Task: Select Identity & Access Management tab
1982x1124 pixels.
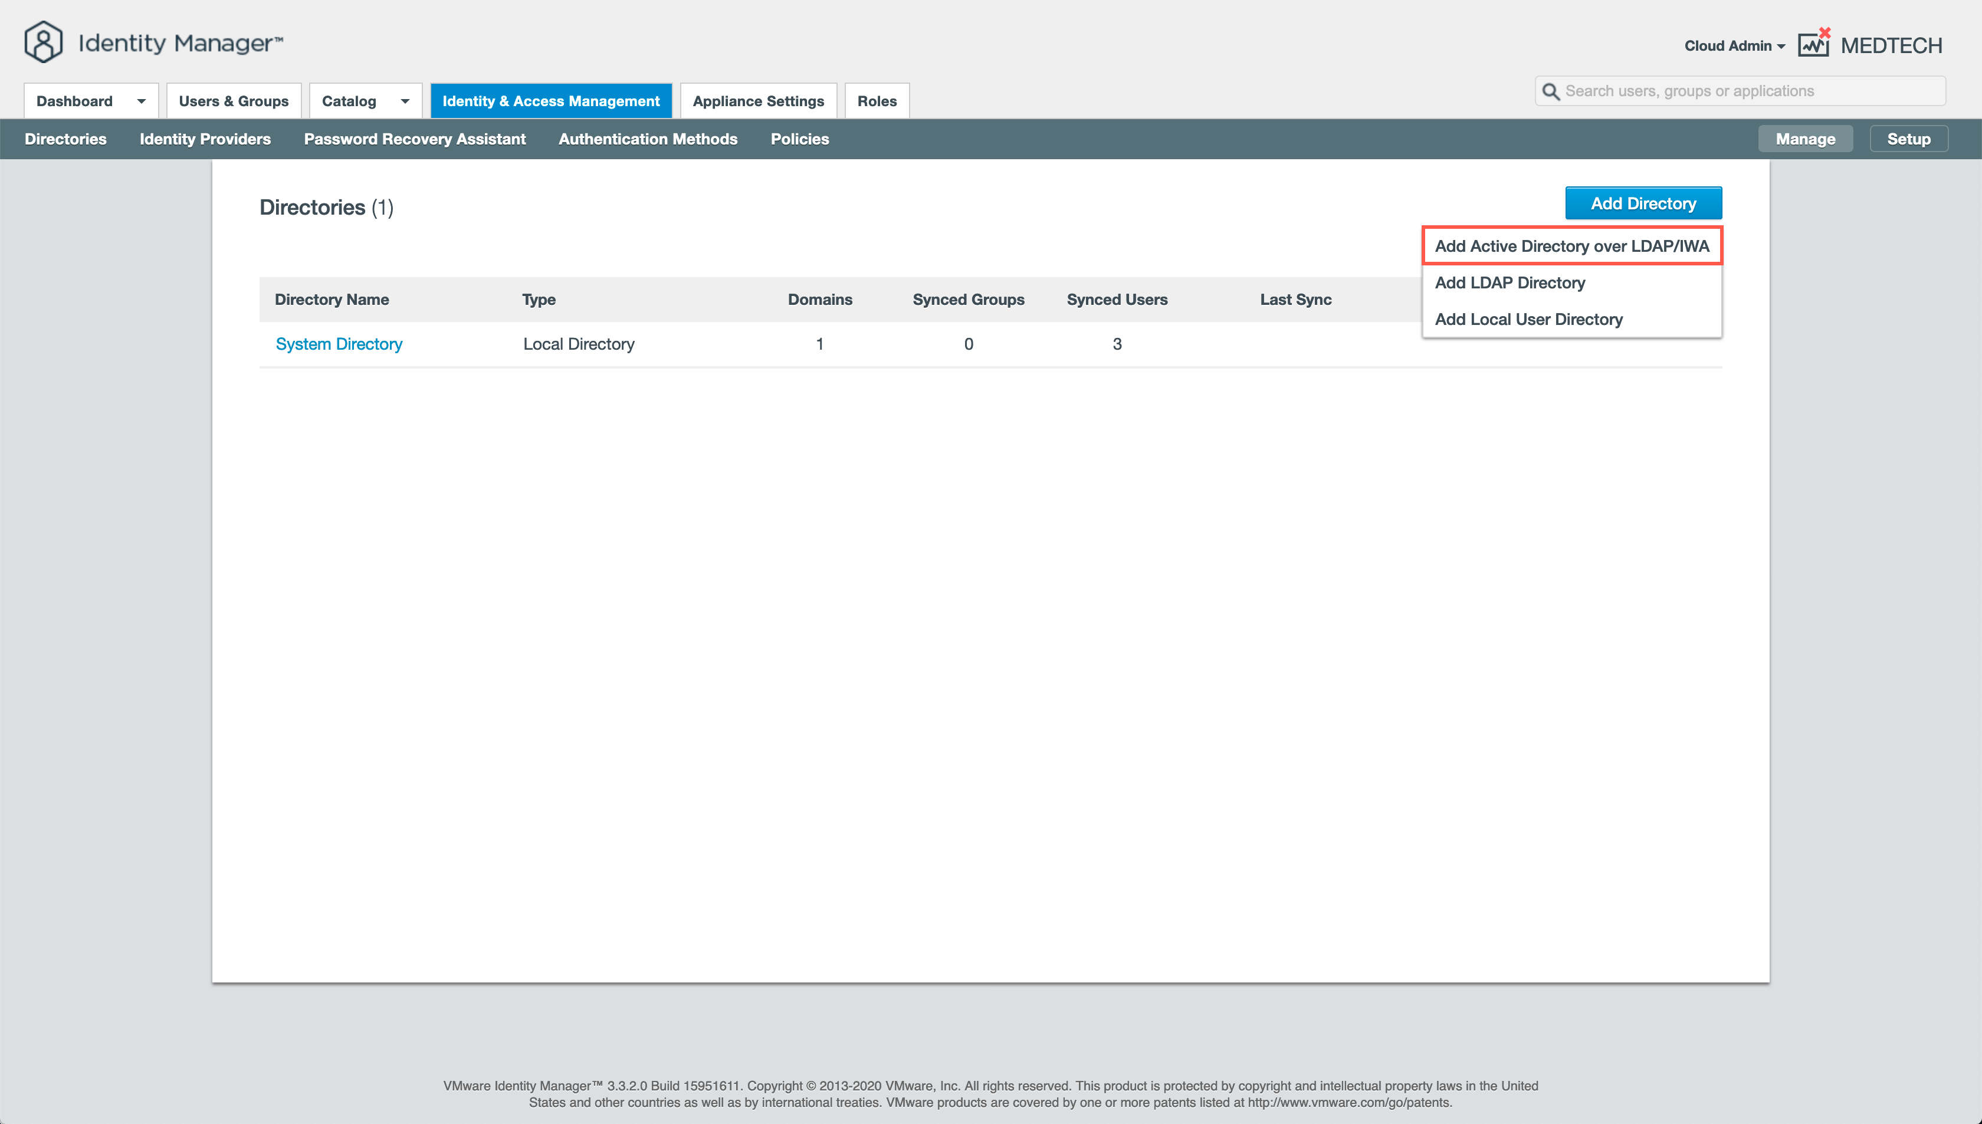Action: (x=550, y=101)
